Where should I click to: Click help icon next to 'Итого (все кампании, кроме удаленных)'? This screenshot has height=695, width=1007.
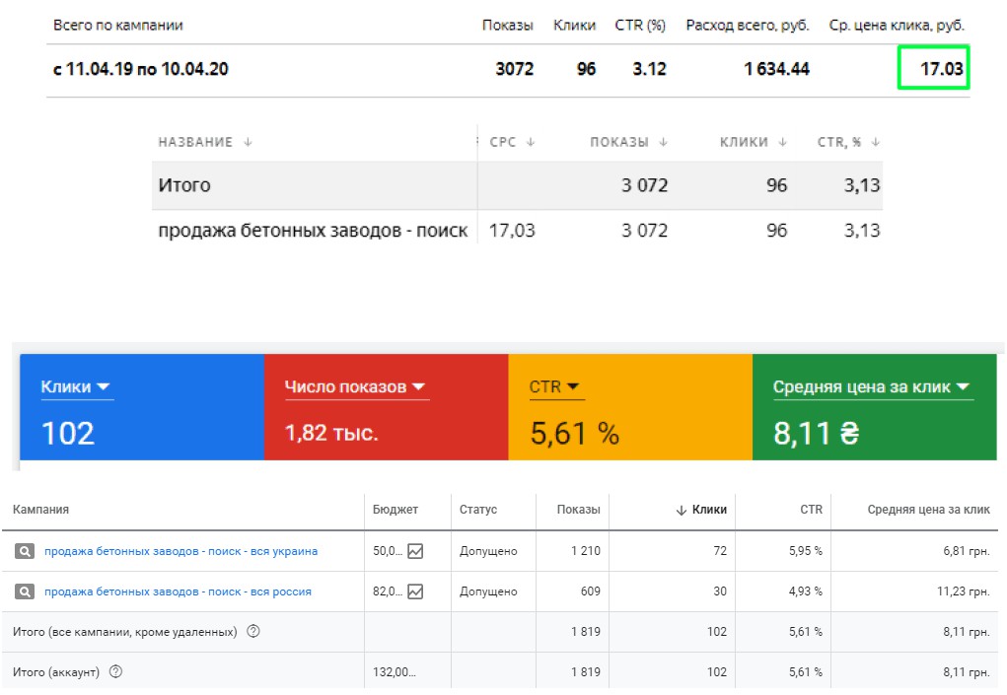pyautogui.click(x=253, y=632)
